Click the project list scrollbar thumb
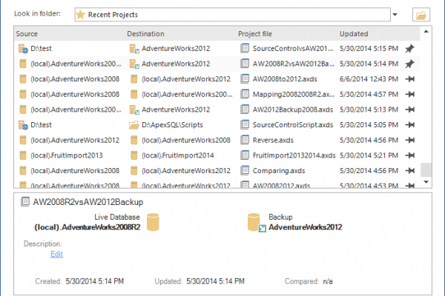 426,169
